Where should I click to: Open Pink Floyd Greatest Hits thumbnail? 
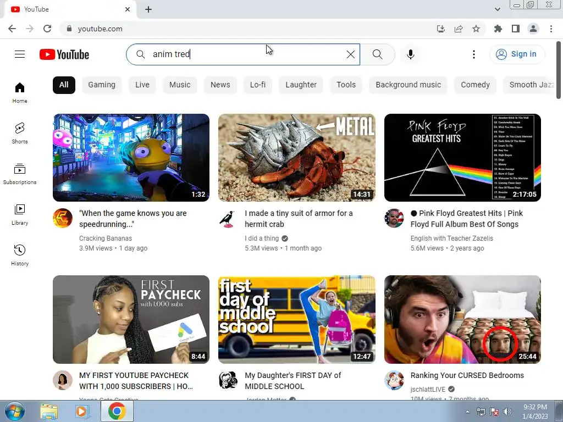pyautogui.click(x=462, y=158)
